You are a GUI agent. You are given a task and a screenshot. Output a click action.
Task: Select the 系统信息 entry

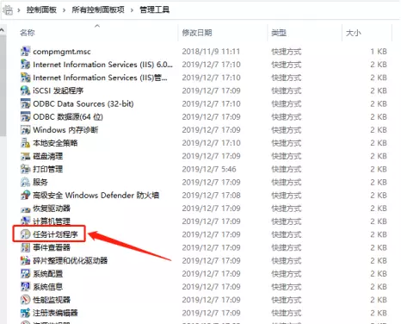(48, 287)
